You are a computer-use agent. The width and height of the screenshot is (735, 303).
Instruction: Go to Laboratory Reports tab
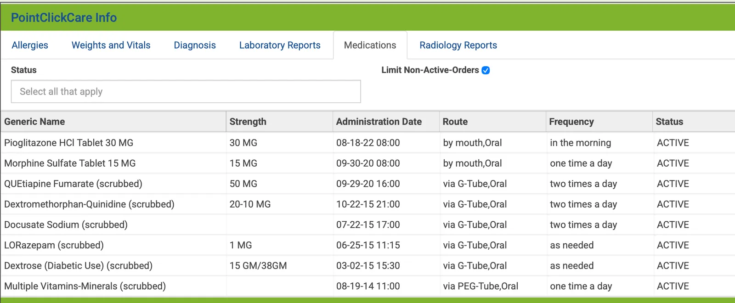click(280, 45)
